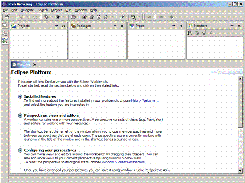Image resolution: width=245 pixels, height=183 pixels.
Task: Open the Run history dropdown arrow
Action: click(63, 17)
